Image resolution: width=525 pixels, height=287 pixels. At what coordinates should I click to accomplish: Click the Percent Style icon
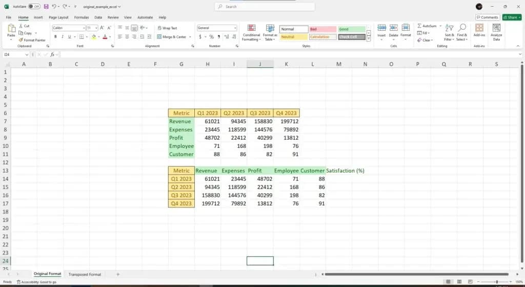click(211, 36)
